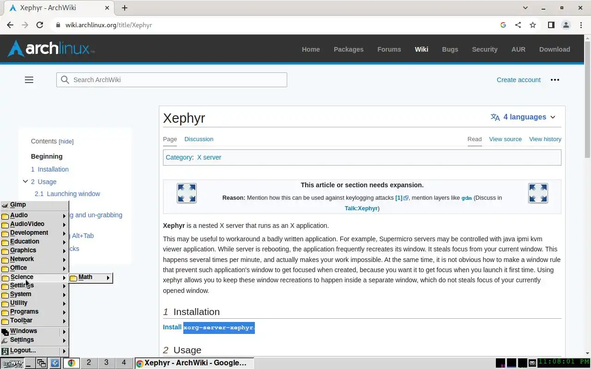This screenshot has height=369, width=591.
Task: Open the Office submenu
Action: coord(34,268)
